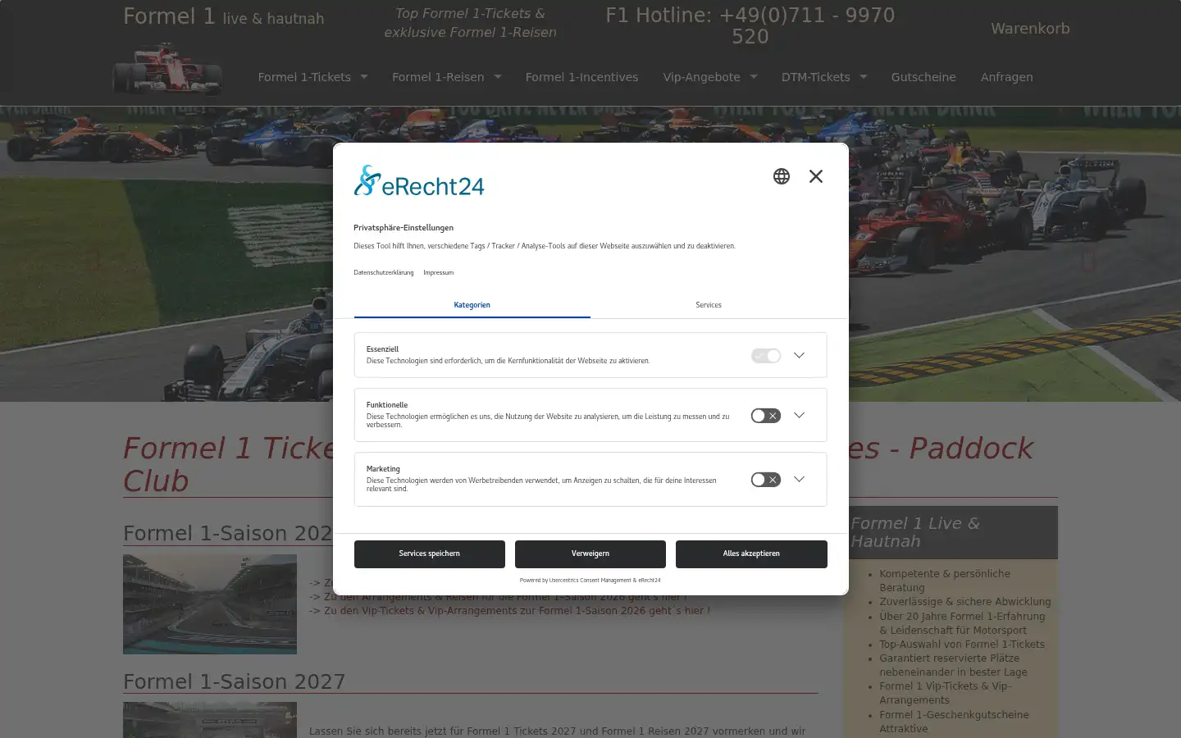The height and width of the screenshot is (738, 1181).
Task: Click the racing car logo in header
Action: (167, 69)
